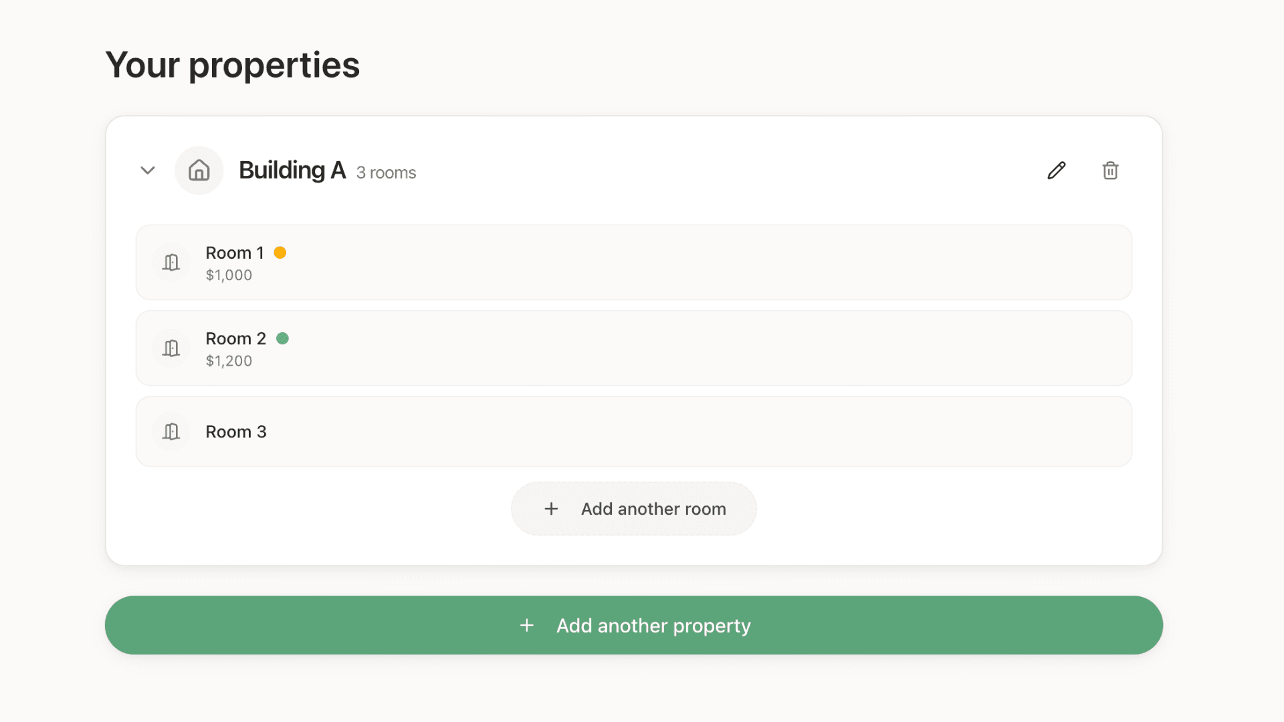The height and width of the screenshot is (722, 1284).
Task: Click the door icon next to Room 3
Action: (171, 432)
